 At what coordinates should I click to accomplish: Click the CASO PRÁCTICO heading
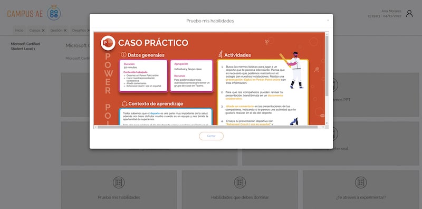pos(153,43)
